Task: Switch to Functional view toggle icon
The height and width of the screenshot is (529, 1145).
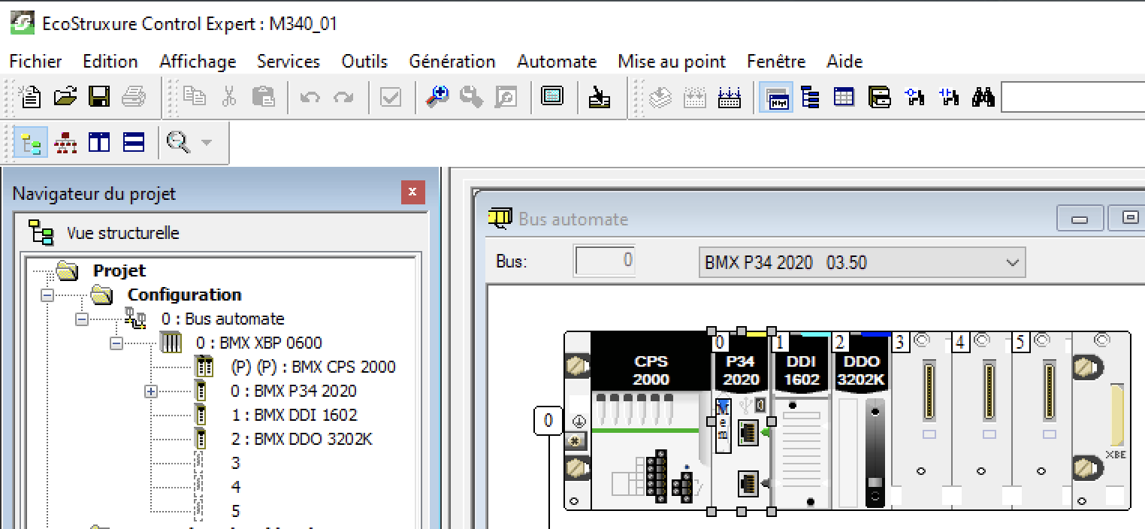Action: (x=65, y=142)
